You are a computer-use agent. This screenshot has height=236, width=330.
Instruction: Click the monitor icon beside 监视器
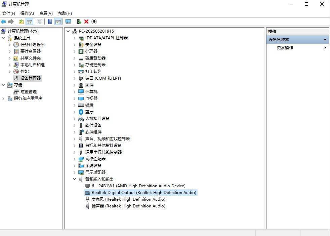[81, 98]
